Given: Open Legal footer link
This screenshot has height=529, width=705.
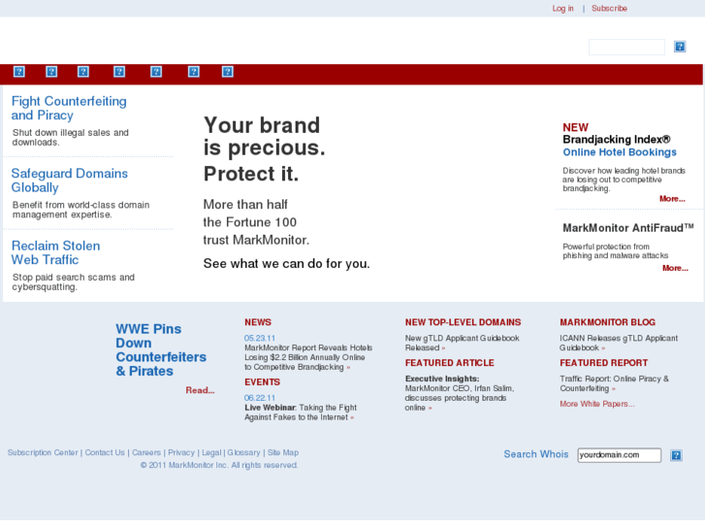Looking at the screenshot, I should [211, 452].
